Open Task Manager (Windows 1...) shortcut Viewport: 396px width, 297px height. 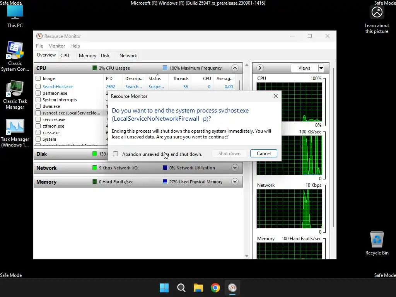(15, 133)
